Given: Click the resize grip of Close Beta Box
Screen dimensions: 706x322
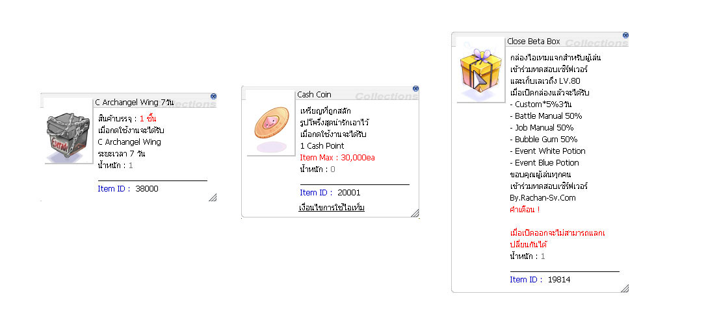Looking at the screenshot, I should point(624,288).
